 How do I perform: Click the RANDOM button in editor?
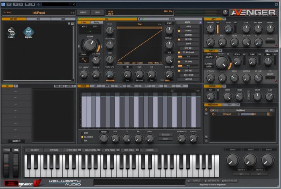(165, 135)
